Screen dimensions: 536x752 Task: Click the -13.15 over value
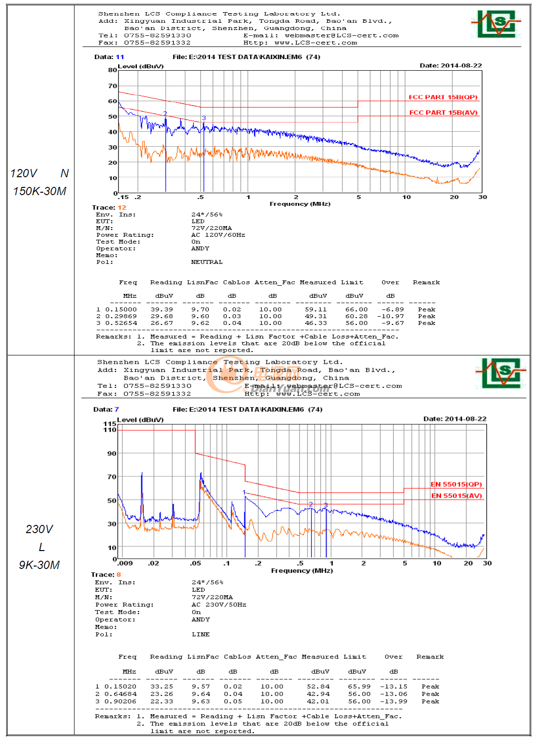point(394,687)
